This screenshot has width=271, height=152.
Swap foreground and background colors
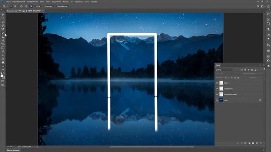(x=4, y=73)
